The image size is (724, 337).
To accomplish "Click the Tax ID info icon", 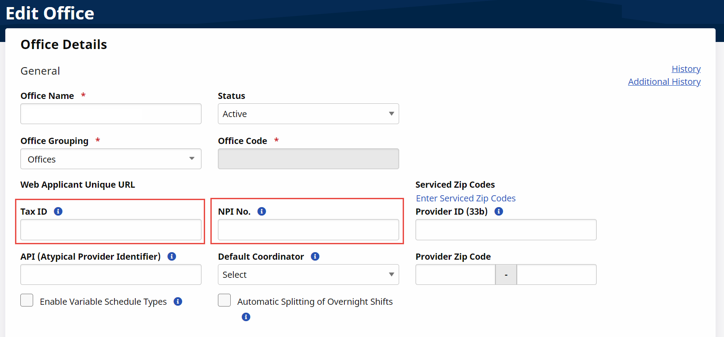I will click(58, 212).
